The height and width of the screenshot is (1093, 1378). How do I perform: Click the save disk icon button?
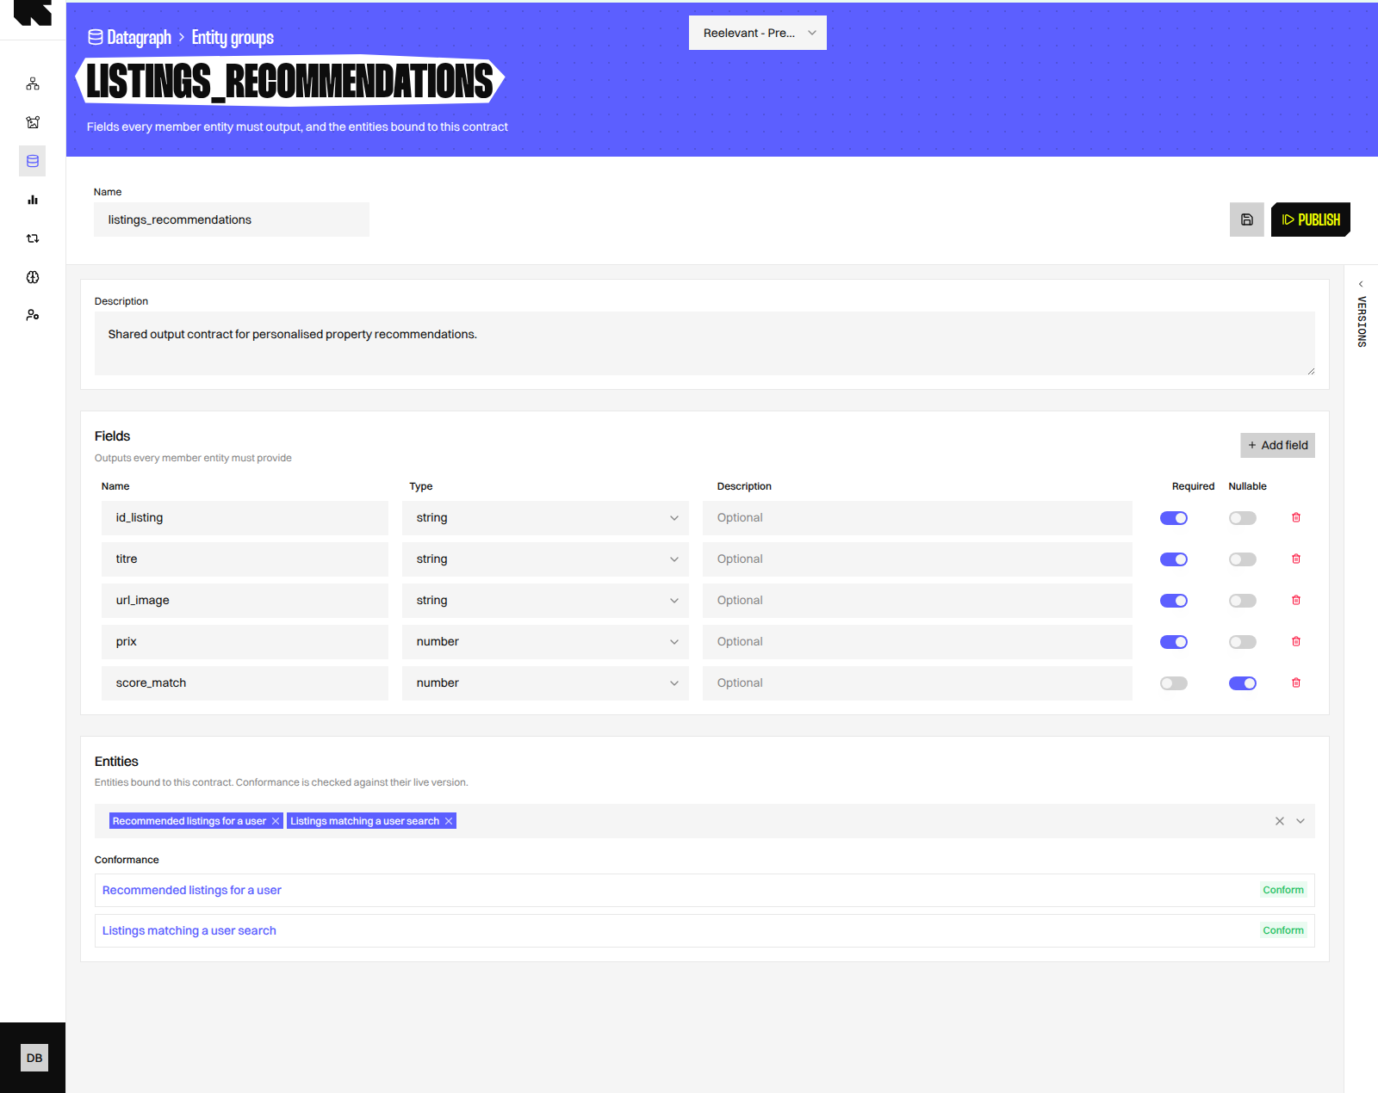point(1246,219)
